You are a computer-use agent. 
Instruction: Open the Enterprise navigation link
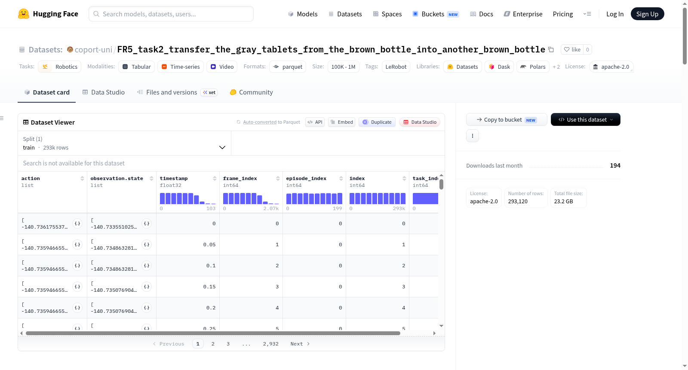523,14
